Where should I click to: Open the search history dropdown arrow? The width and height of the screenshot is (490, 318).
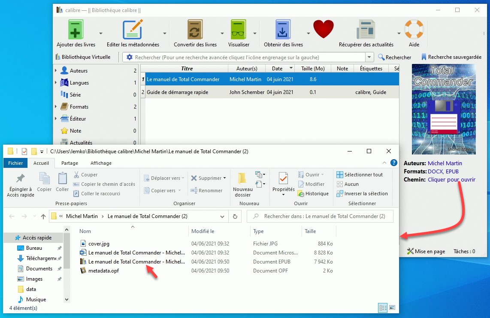pos(369,57)
